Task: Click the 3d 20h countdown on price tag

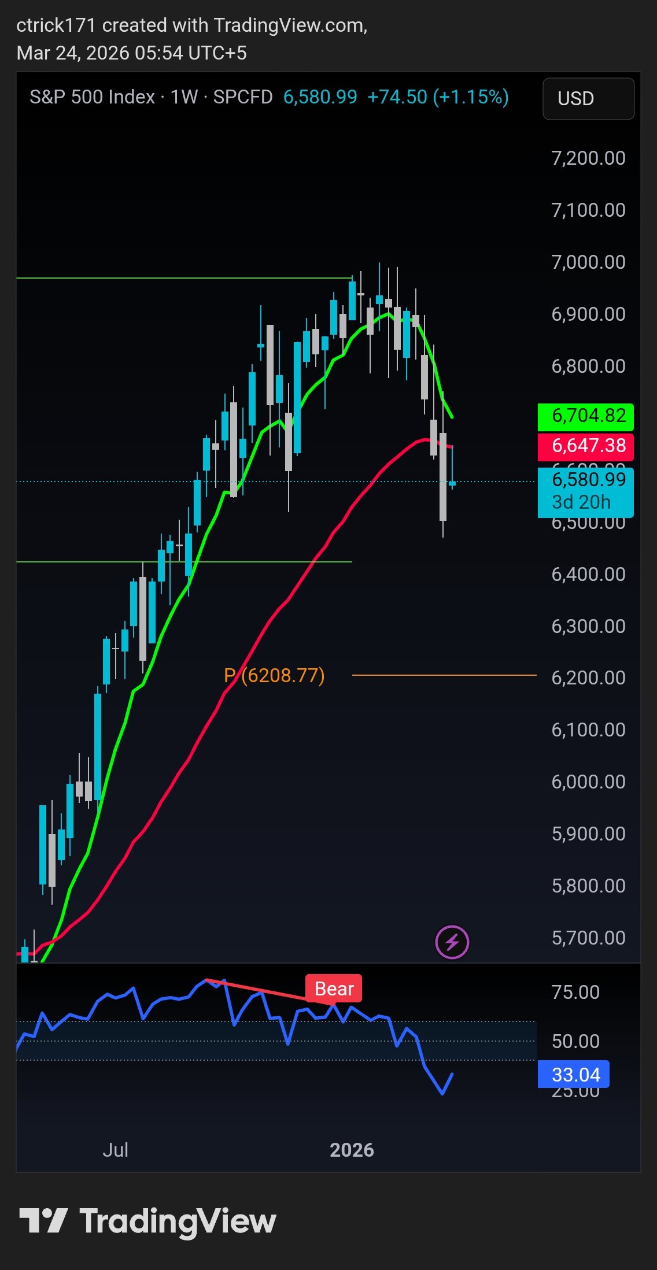Action: pos(581,502)
